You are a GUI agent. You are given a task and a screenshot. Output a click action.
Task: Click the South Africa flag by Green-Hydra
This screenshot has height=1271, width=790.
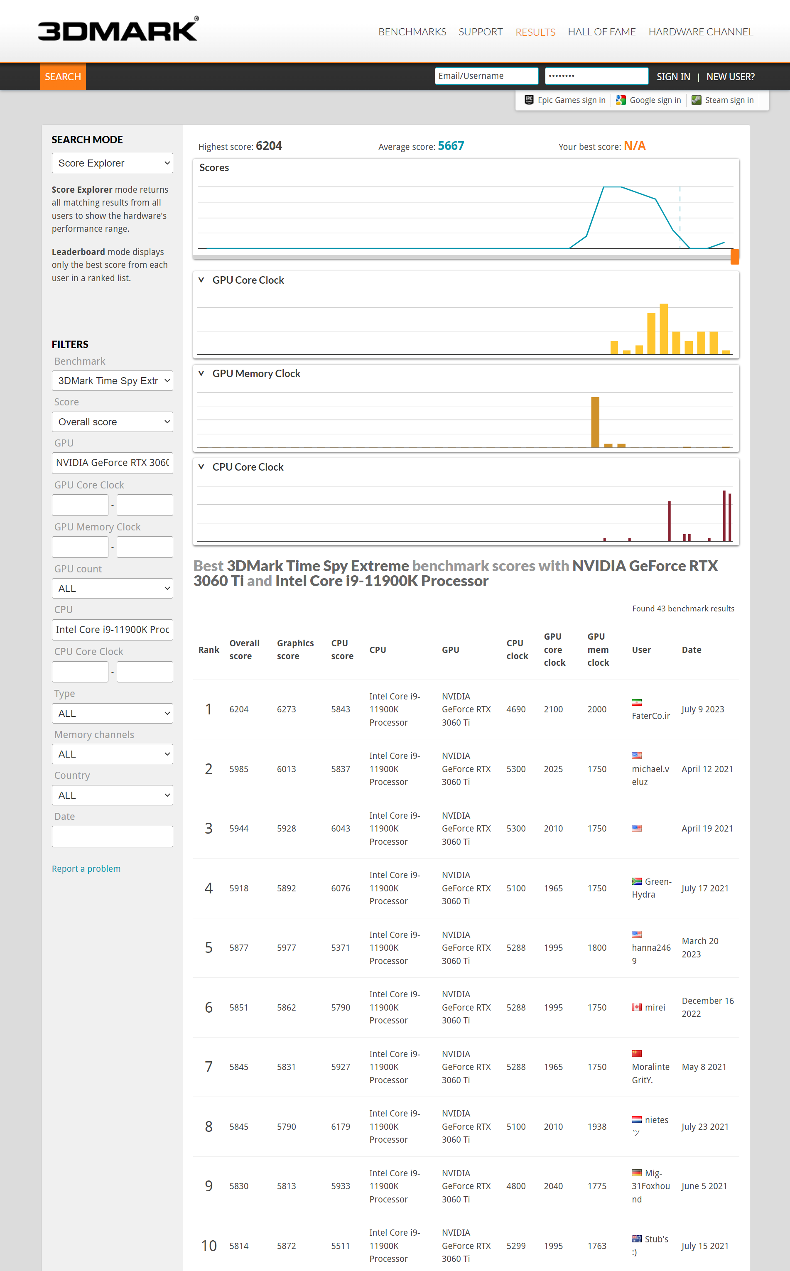[x=636, y=881]
